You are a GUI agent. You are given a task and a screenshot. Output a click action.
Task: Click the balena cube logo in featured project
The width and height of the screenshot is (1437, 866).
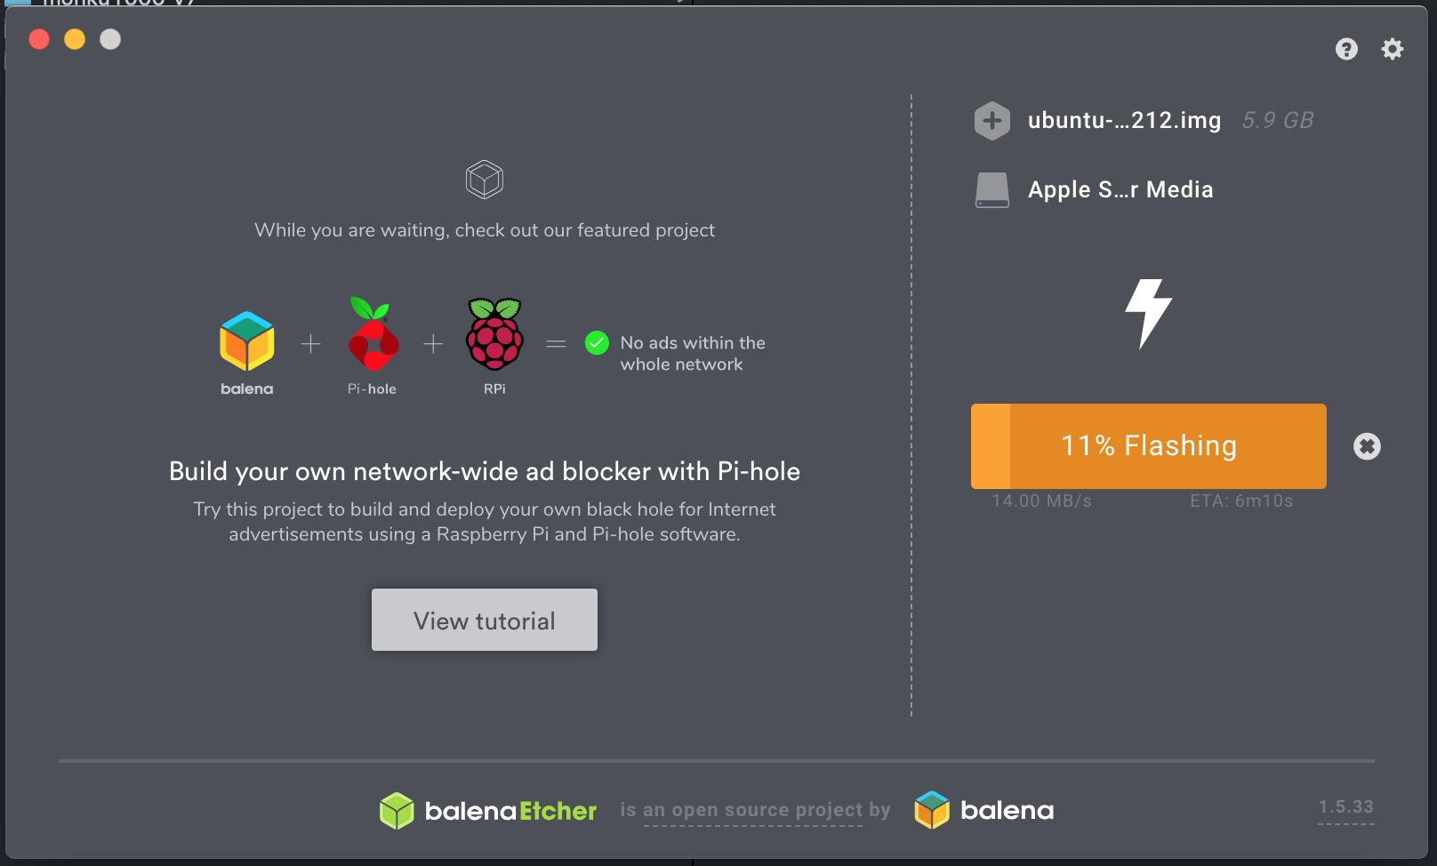click(247, 341)
